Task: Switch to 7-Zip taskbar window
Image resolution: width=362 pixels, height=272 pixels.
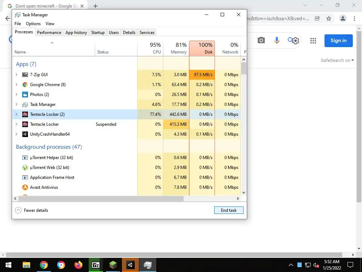Action: [95, 265]
